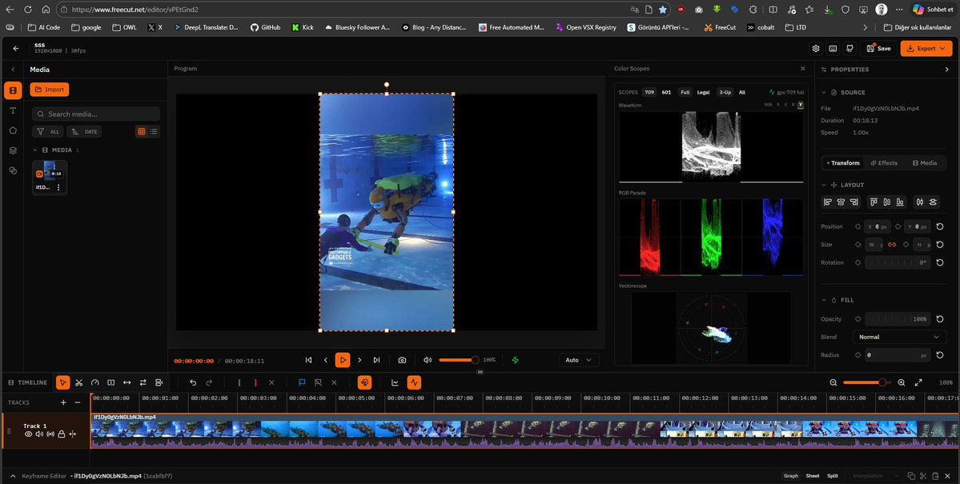This screenshot has height=484, width=960.
Task: Click the add track plus icon
Action: click(x=64, y=402)
